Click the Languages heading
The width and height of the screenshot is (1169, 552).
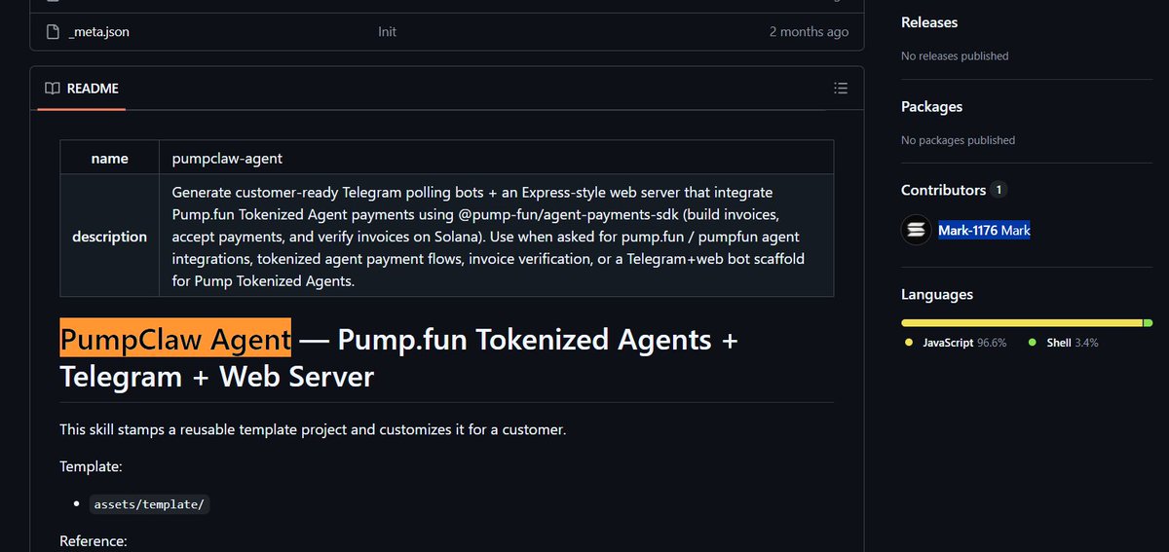[937, 294]
